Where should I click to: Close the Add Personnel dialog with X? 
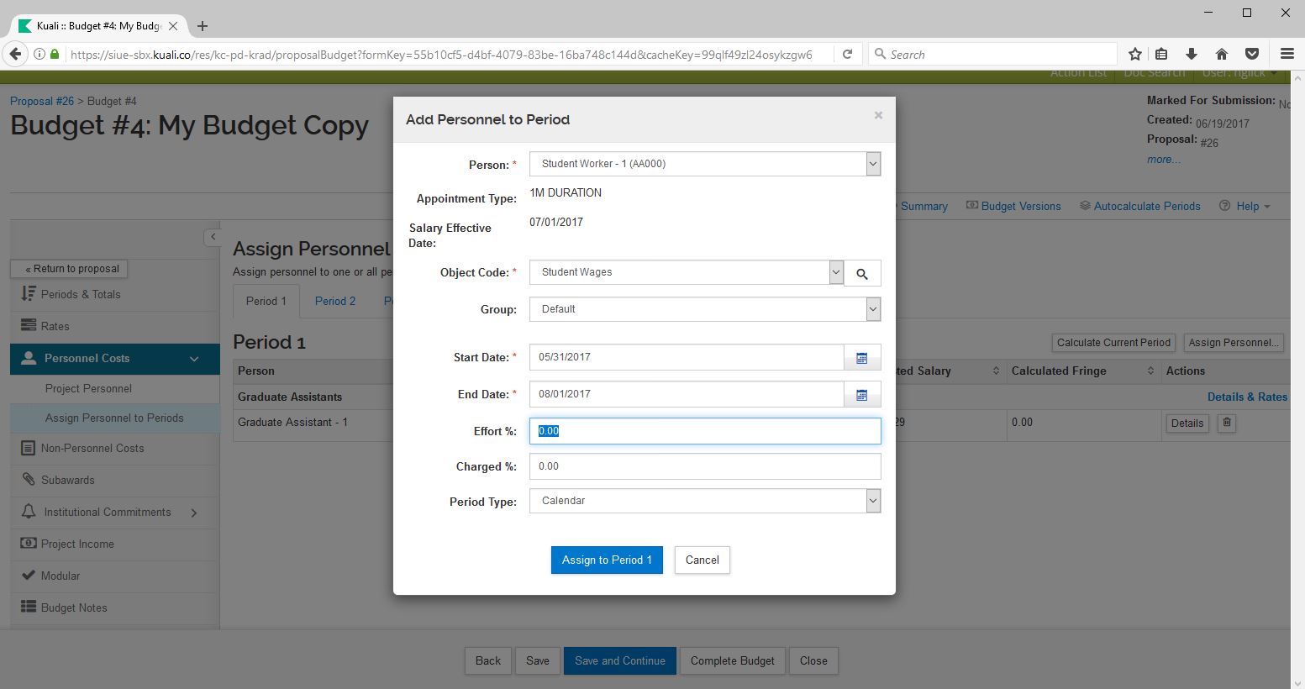(878, 116)
